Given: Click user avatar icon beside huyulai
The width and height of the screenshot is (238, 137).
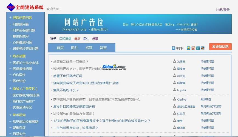Looking at the screenshot, I should click(x=175, y=90).
